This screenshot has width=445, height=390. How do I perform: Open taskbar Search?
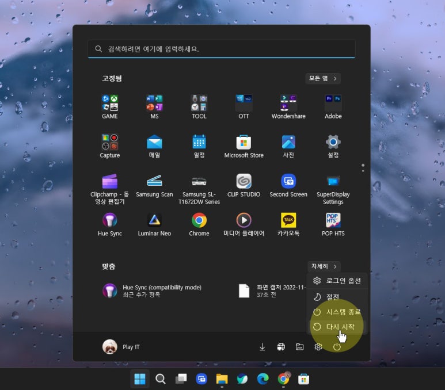click(161, 378)
